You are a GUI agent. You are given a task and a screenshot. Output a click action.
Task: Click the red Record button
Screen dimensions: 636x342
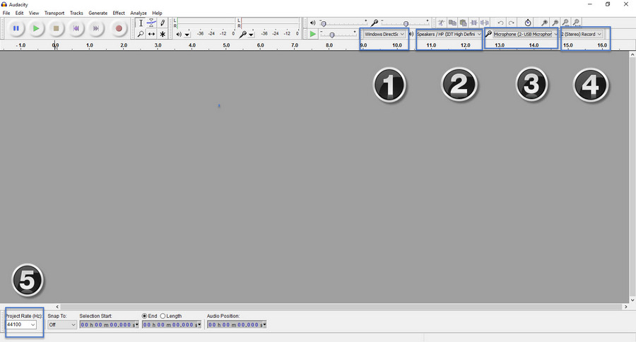click(119, 28)
